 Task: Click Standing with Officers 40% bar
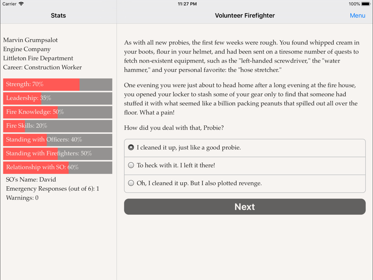(x=57, y=140)
